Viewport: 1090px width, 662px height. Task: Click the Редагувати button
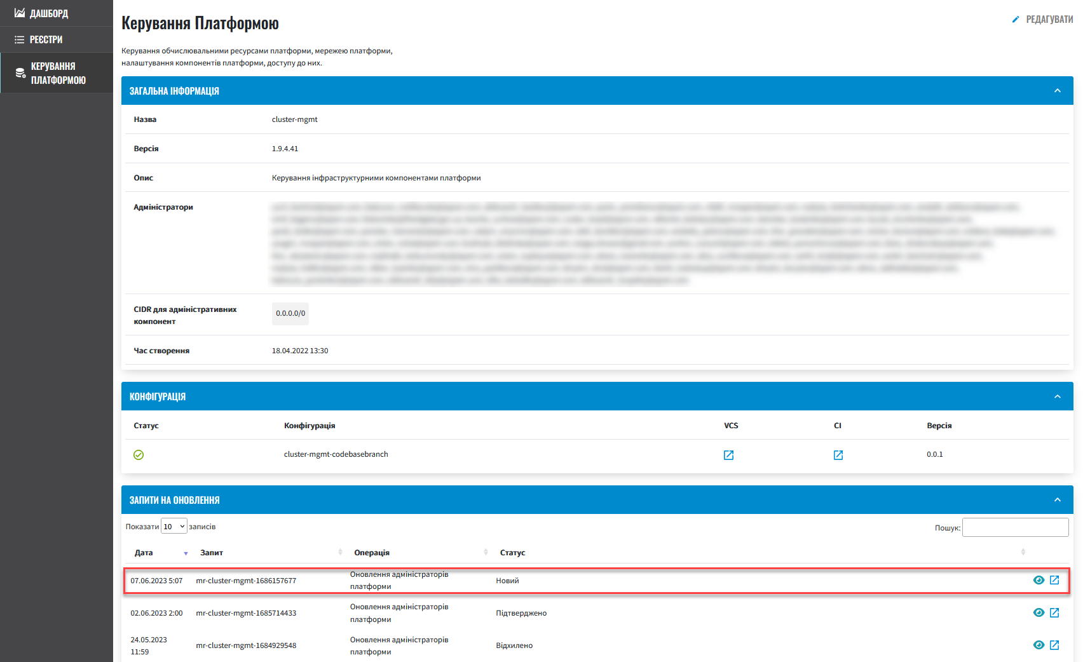[1042, 20]
